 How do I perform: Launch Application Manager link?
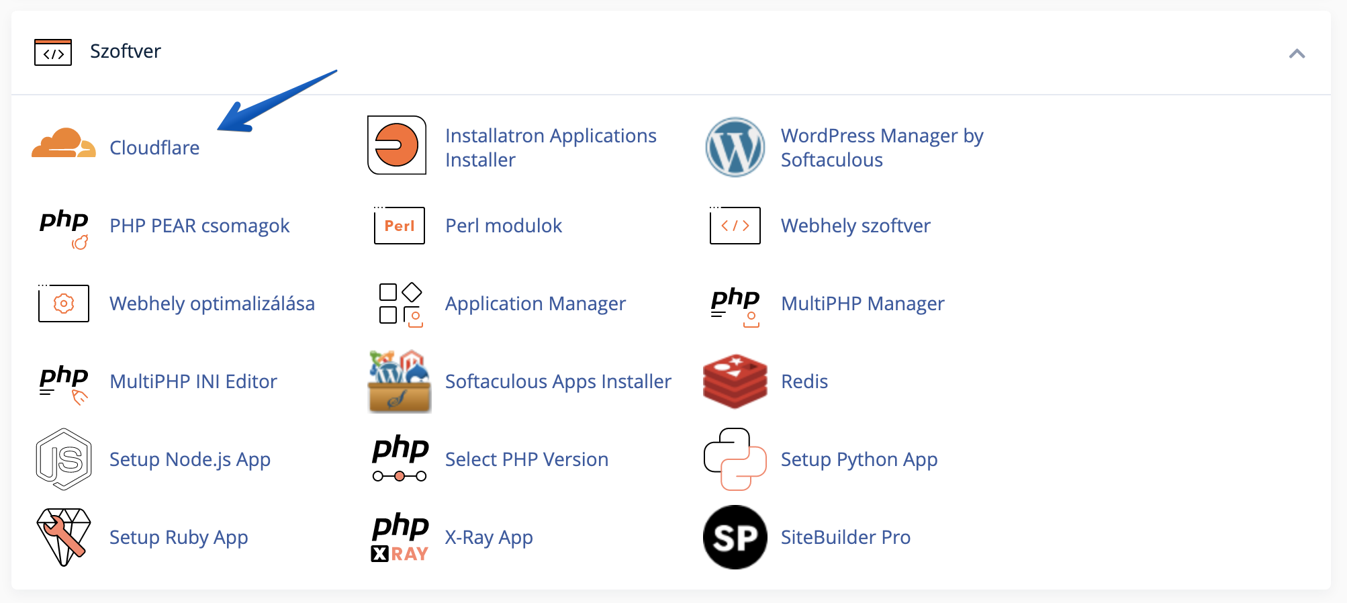pos(535,304)
